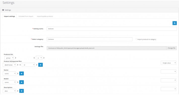The height and width of the screenshot is (95, 179).
Task: Switch to Excluded from import tab
Action: click(26, 16)
